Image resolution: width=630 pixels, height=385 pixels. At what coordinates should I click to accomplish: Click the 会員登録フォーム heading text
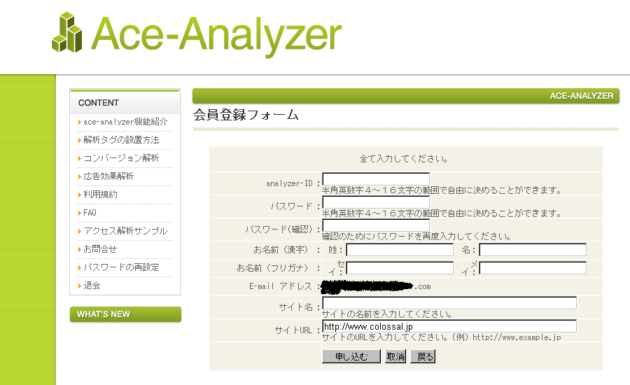point(246,115)
